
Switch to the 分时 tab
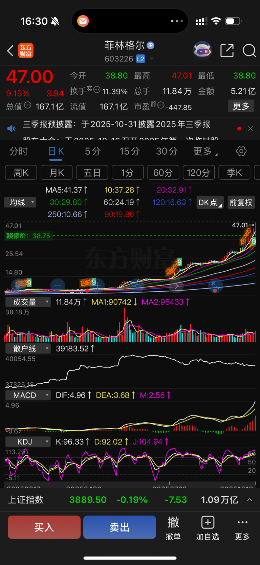(19, 151)
